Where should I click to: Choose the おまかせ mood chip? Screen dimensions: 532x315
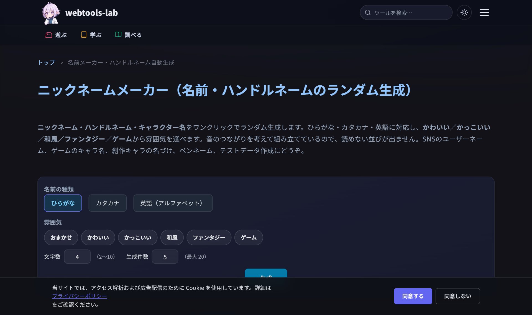[x=61, y=237]
